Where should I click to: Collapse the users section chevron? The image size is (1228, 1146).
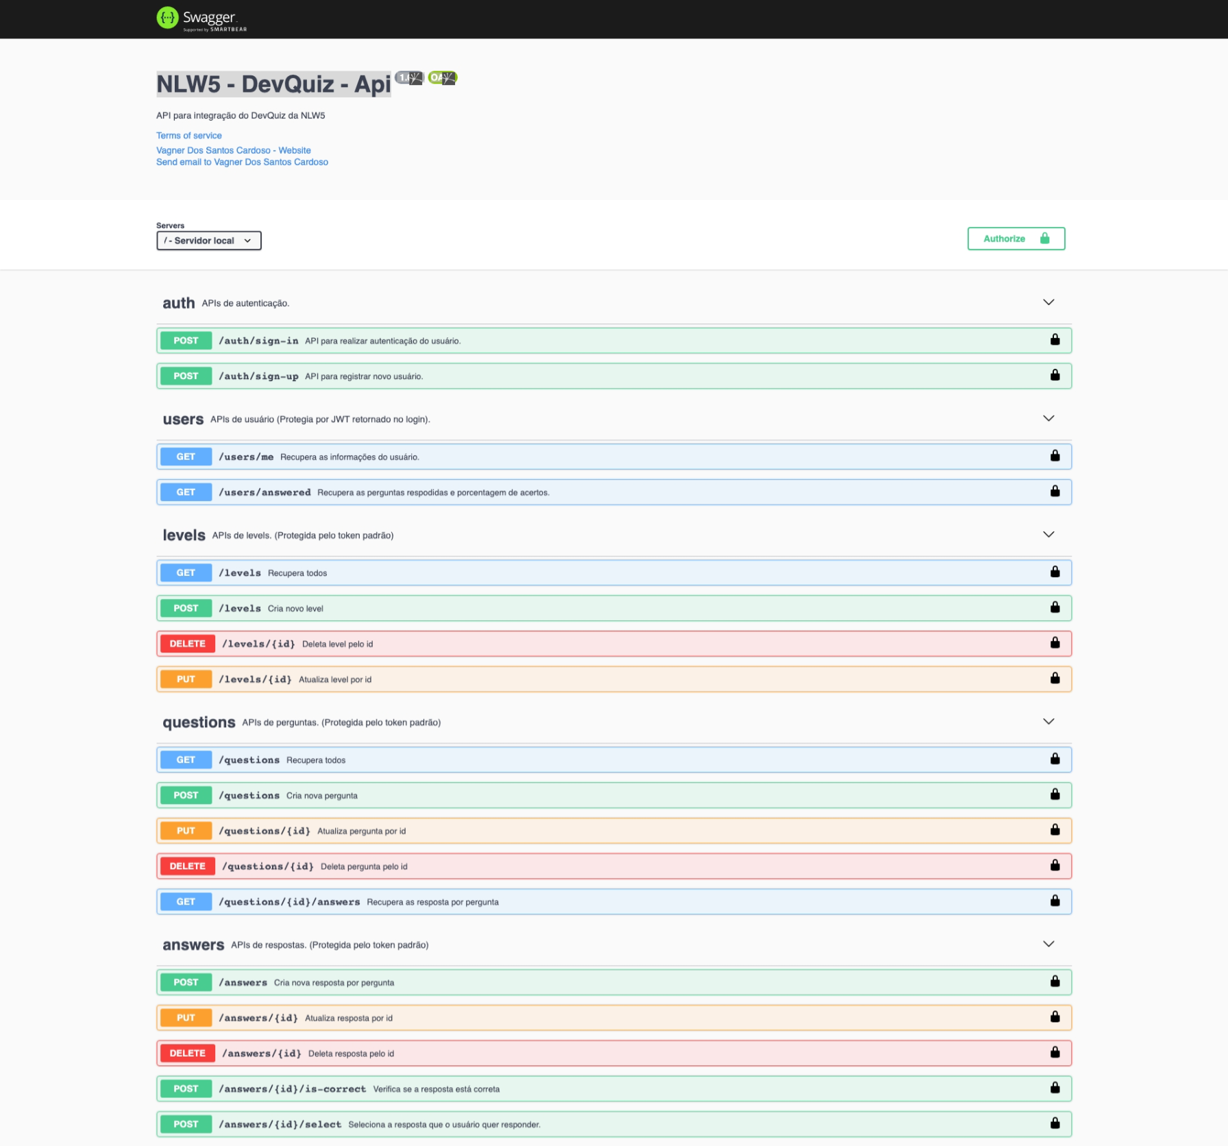click(x=1048, y=418)
